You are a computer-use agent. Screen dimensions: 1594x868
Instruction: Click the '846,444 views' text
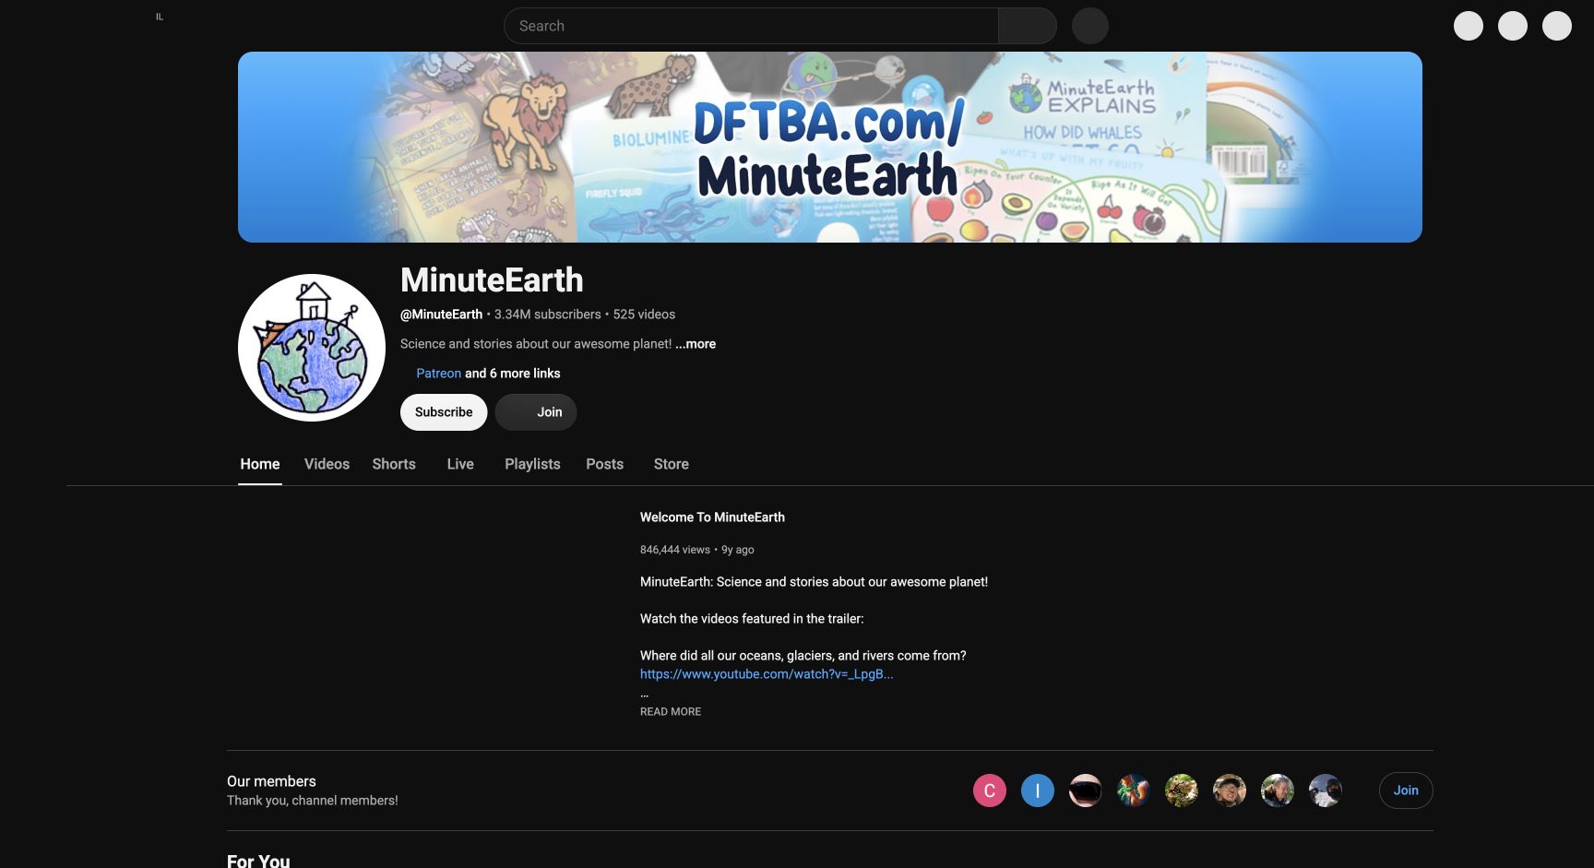675,550
